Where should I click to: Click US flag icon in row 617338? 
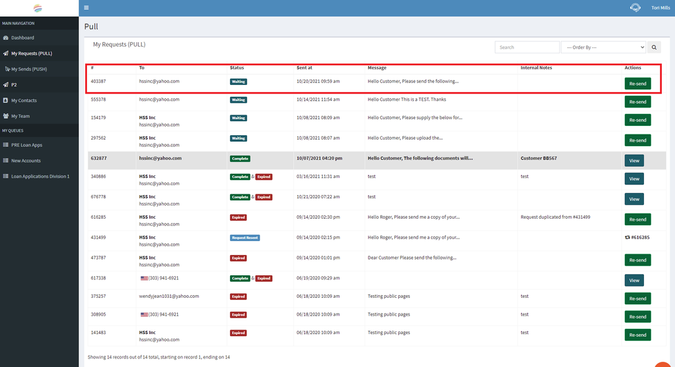144,278
